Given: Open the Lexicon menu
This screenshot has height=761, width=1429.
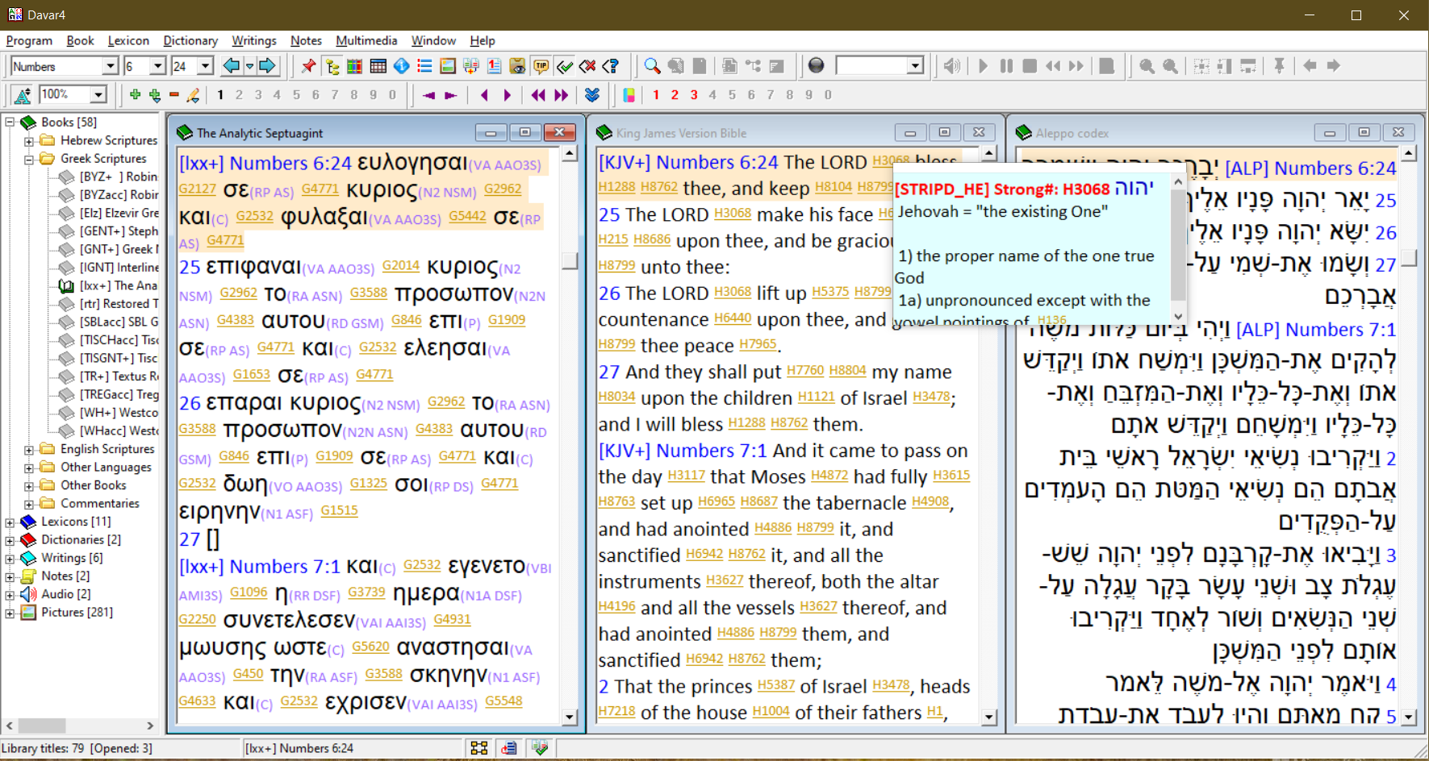Looking at the screenshot, I should [x=128, y=40].
